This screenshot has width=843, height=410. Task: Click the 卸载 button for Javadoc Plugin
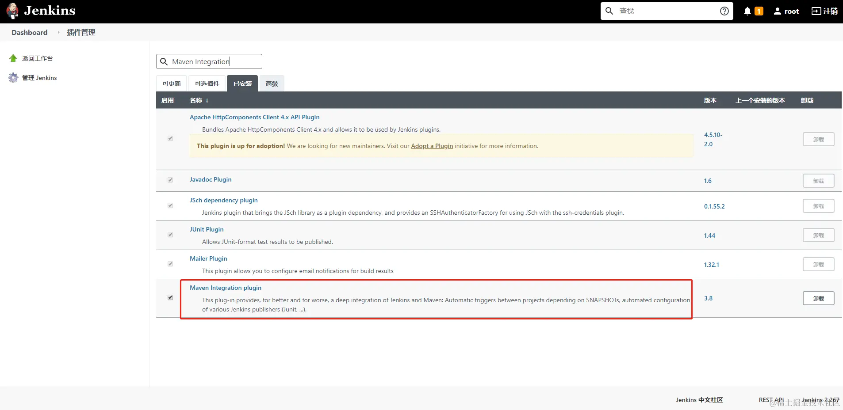click(819, 181)
